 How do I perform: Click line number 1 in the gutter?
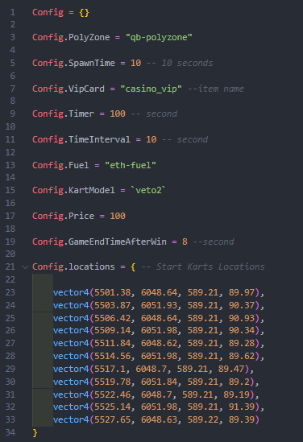(x=13, y=12)
